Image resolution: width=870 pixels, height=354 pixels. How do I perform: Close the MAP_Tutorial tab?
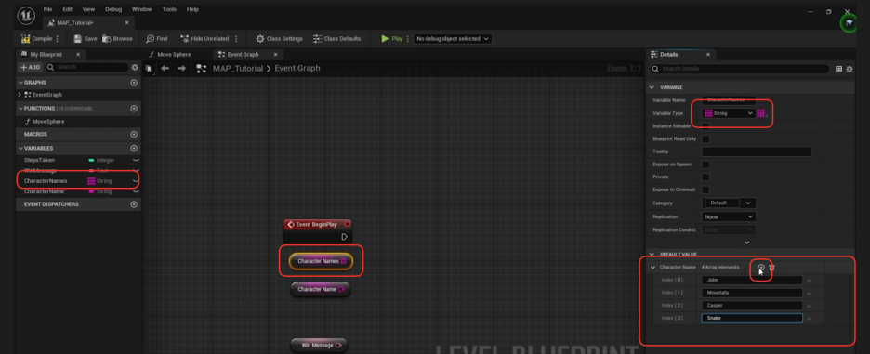127,22
